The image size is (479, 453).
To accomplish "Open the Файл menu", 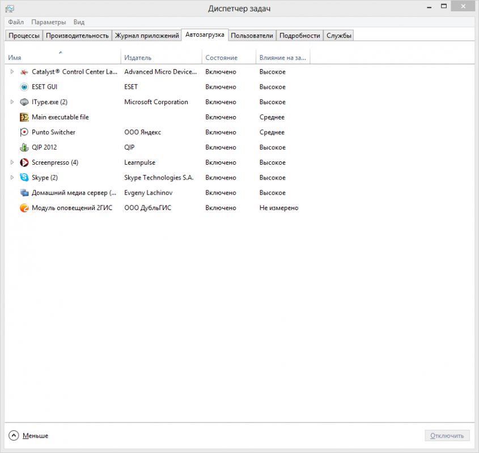I will click(16, 22).
